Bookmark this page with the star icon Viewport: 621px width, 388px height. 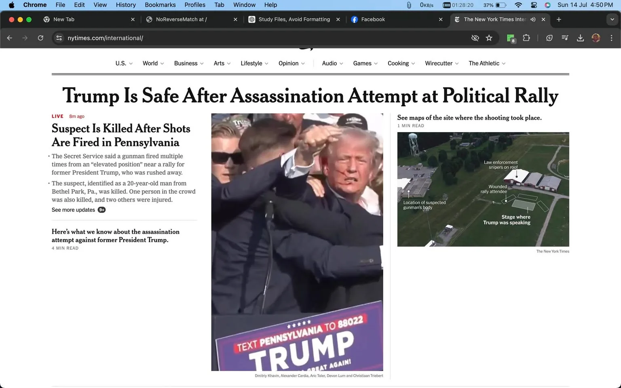coord(489,38)
